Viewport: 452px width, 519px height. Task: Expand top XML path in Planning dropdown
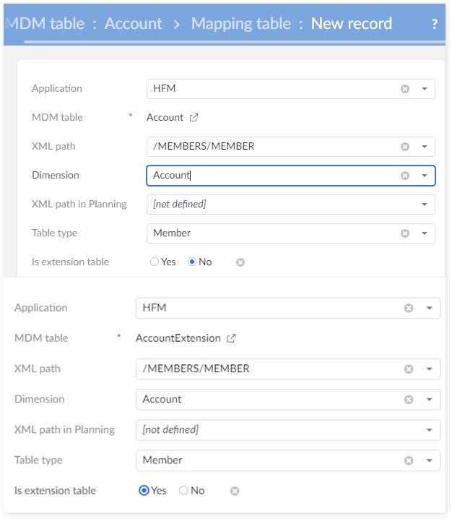pos(425,205)
